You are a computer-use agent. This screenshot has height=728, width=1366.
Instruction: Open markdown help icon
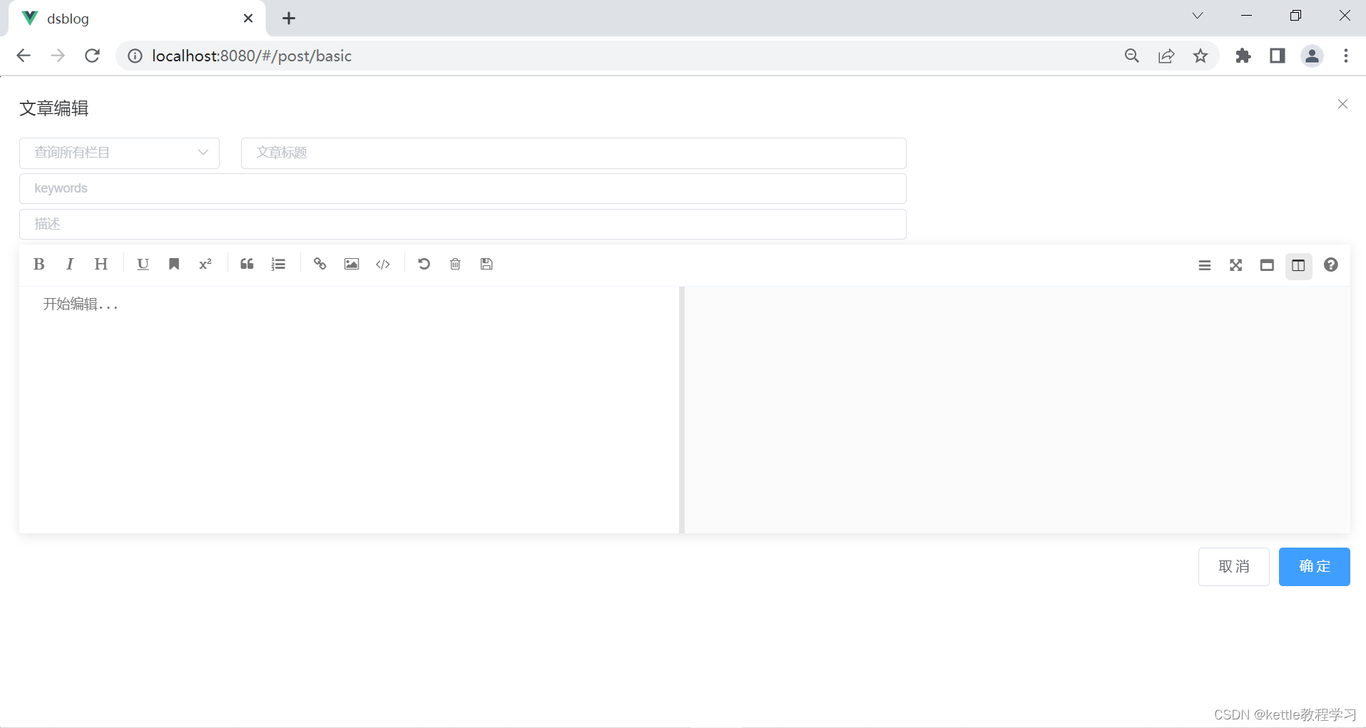[x=1330, y=265]
